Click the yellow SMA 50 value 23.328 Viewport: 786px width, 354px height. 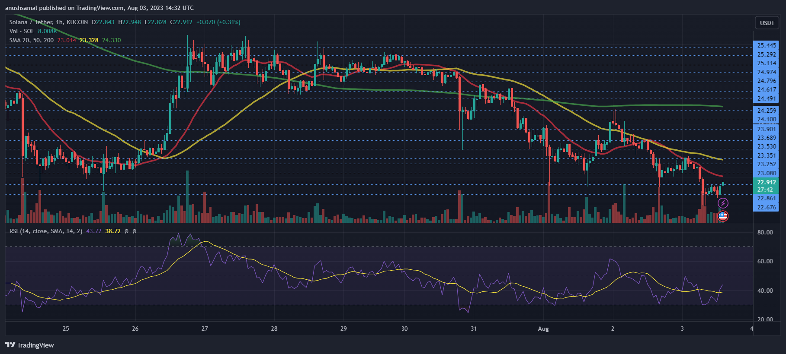89,40
